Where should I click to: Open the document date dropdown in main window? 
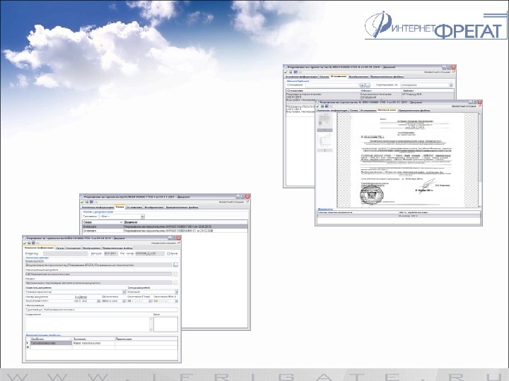[x=99, y=301]
